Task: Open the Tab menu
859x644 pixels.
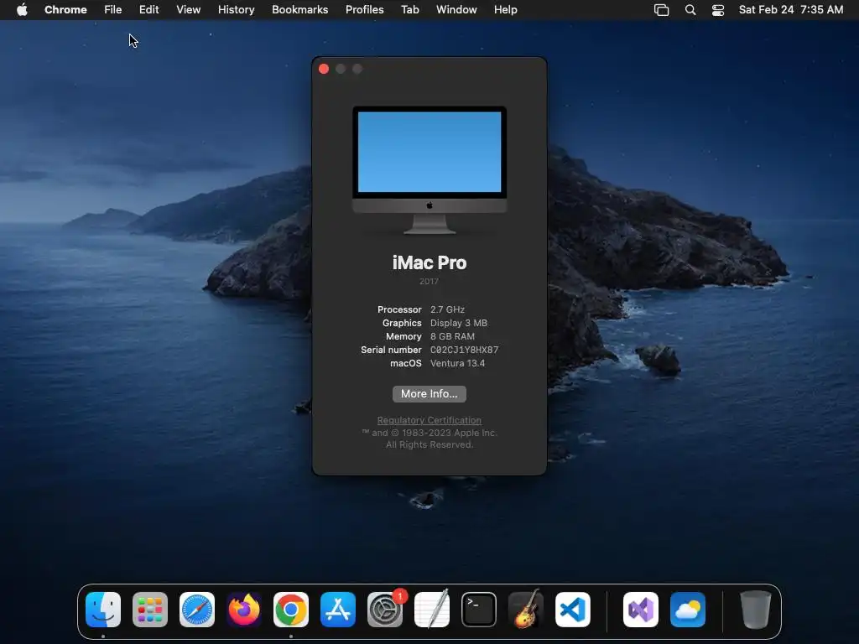Action: 409,10
